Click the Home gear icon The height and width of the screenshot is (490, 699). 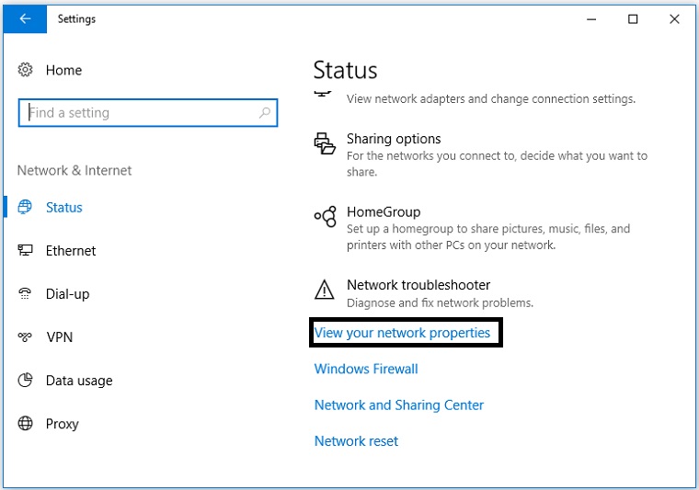tap(26, 70)
